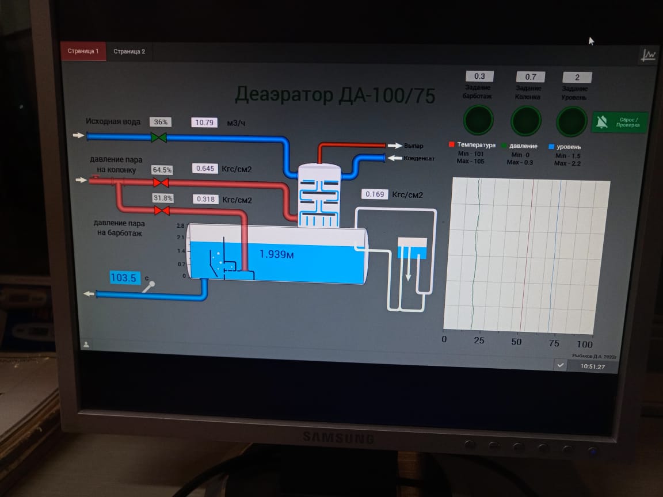663x497 pixels.
Task: Toggle the green давление legend marker
Action: click(504, 146)
